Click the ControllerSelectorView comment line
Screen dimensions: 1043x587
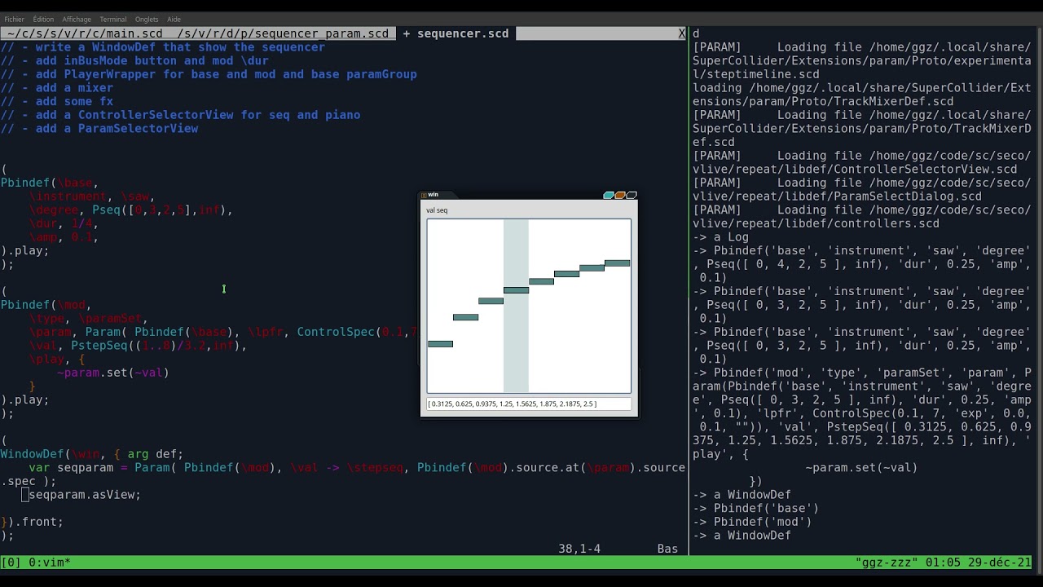180,115
